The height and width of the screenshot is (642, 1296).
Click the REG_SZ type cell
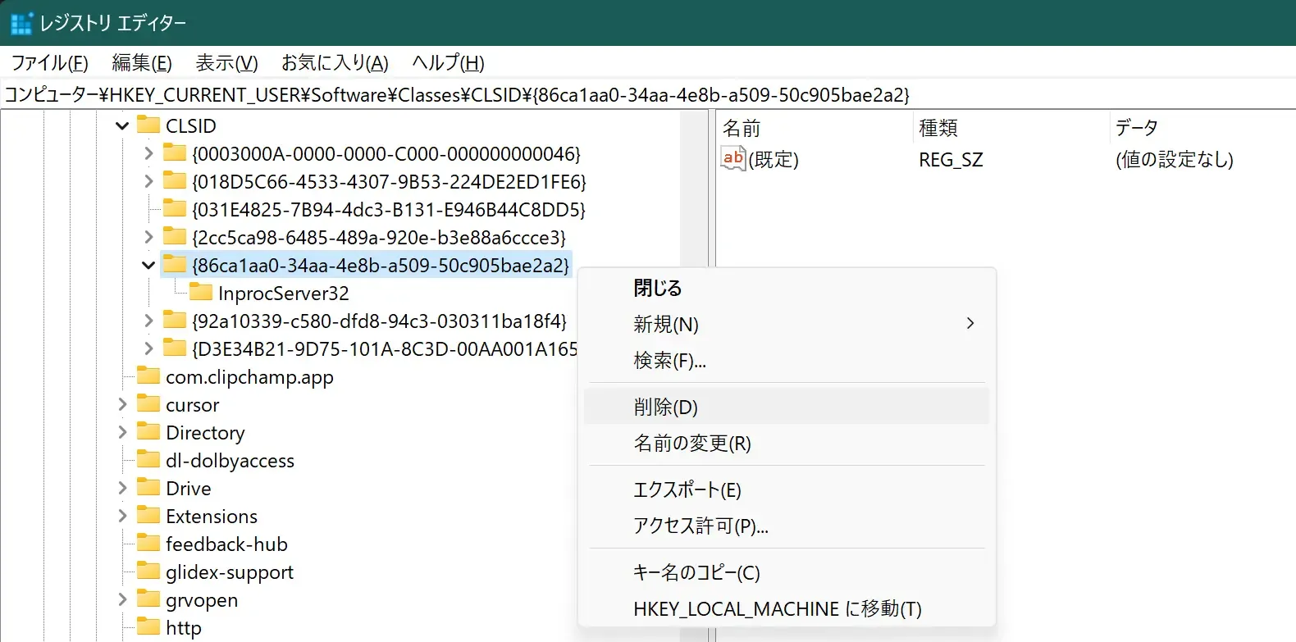coord(951,159)
